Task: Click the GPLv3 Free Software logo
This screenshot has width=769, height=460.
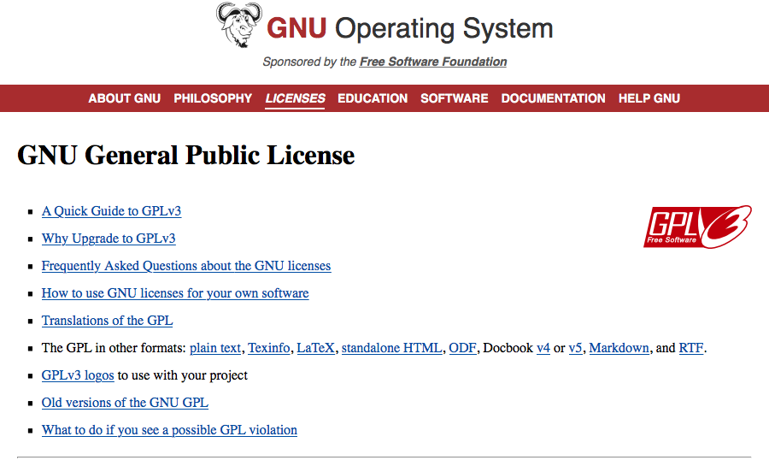Action: coord(697,227)
